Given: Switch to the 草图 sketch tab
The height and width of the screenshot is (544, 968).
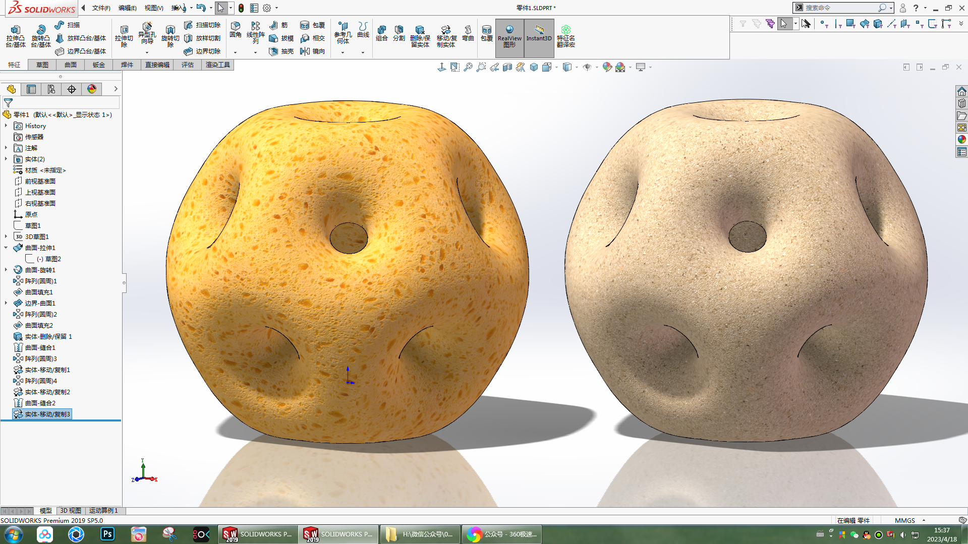Looking at the screenshot, I should click(42, 65).
